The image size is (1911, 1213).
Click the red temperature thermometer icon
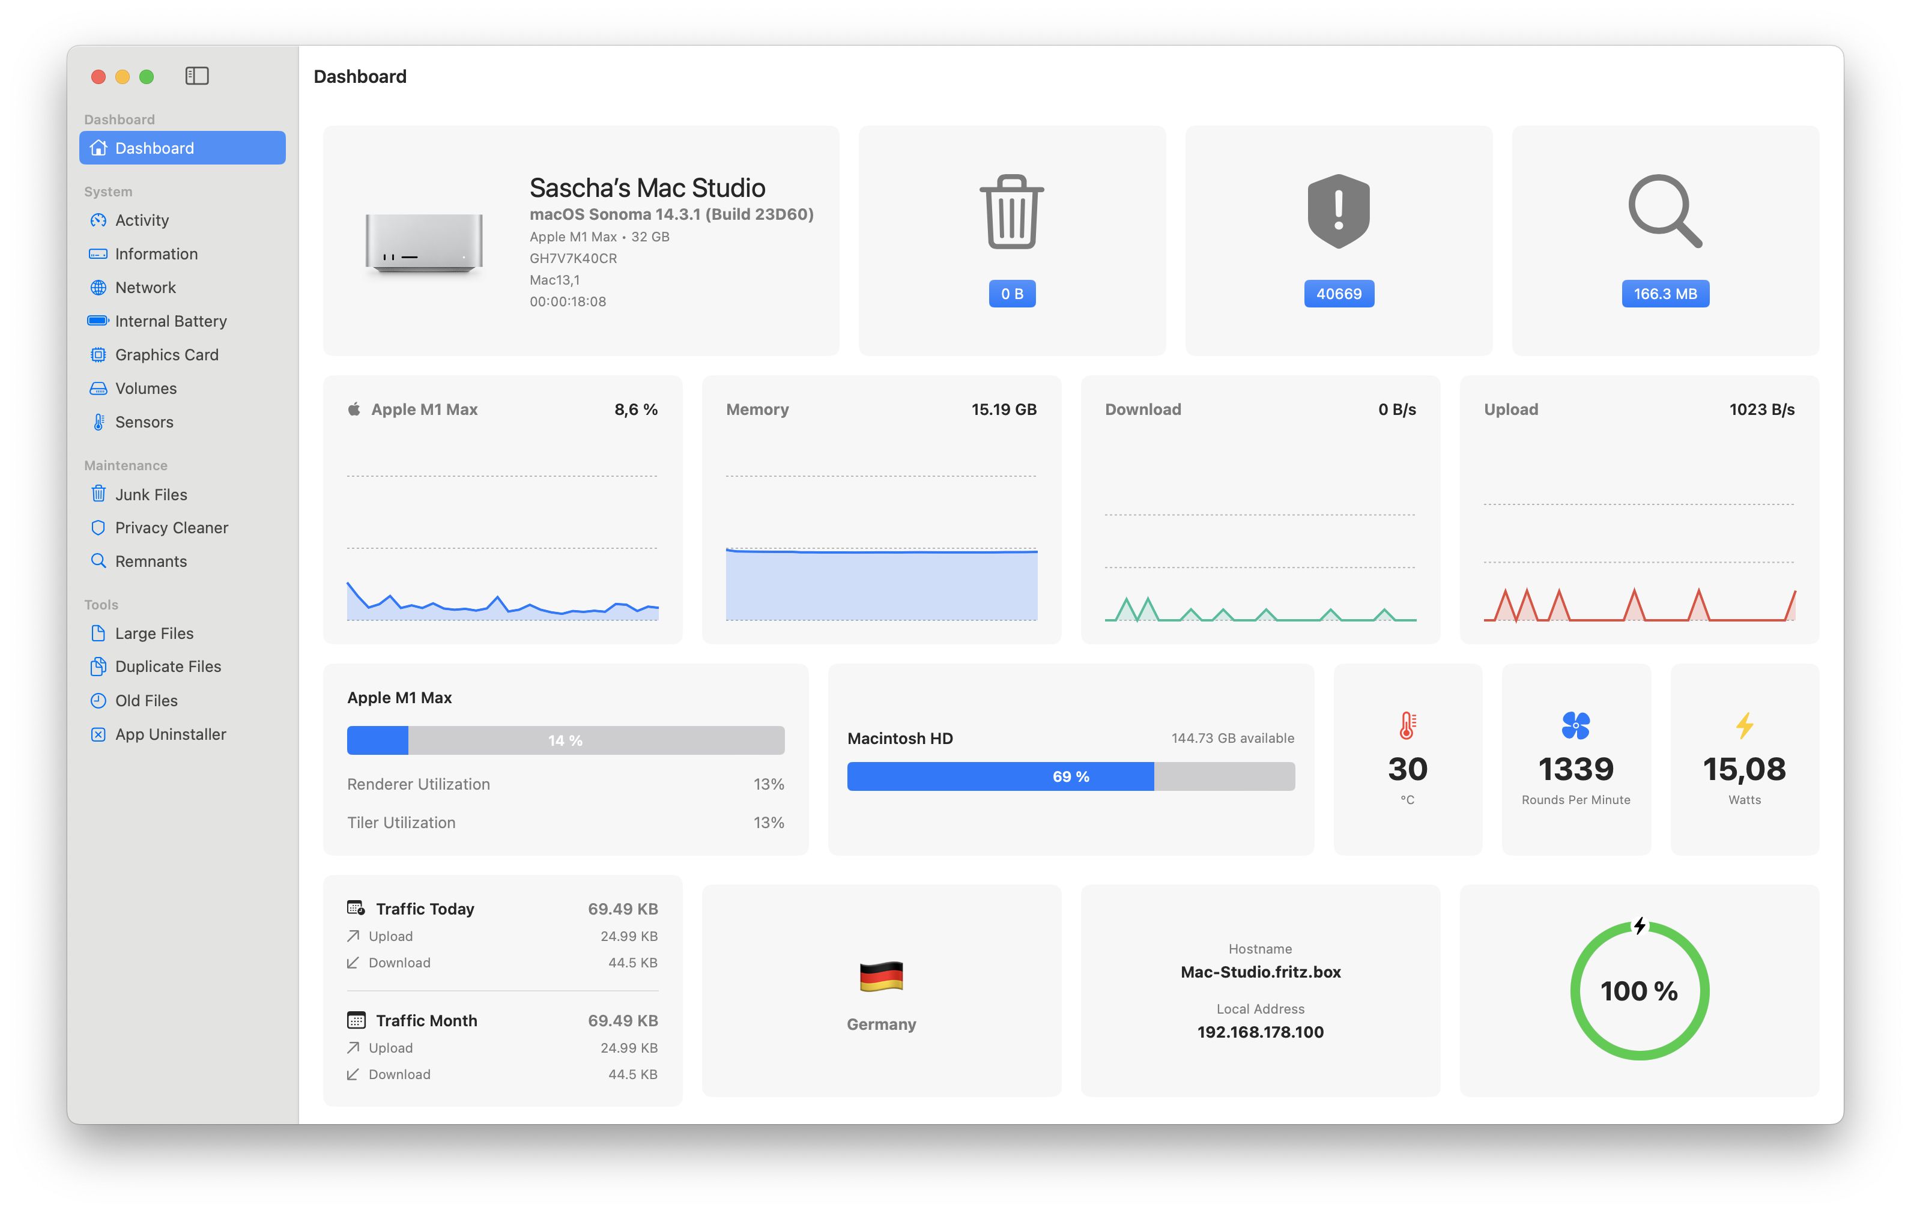click(x=1407, y=726)
